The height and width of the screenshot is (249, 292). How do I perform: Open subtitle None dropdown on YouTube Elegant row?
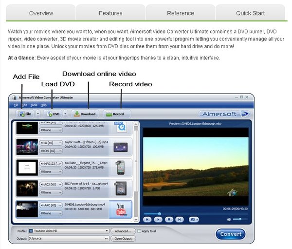(51, 172)
